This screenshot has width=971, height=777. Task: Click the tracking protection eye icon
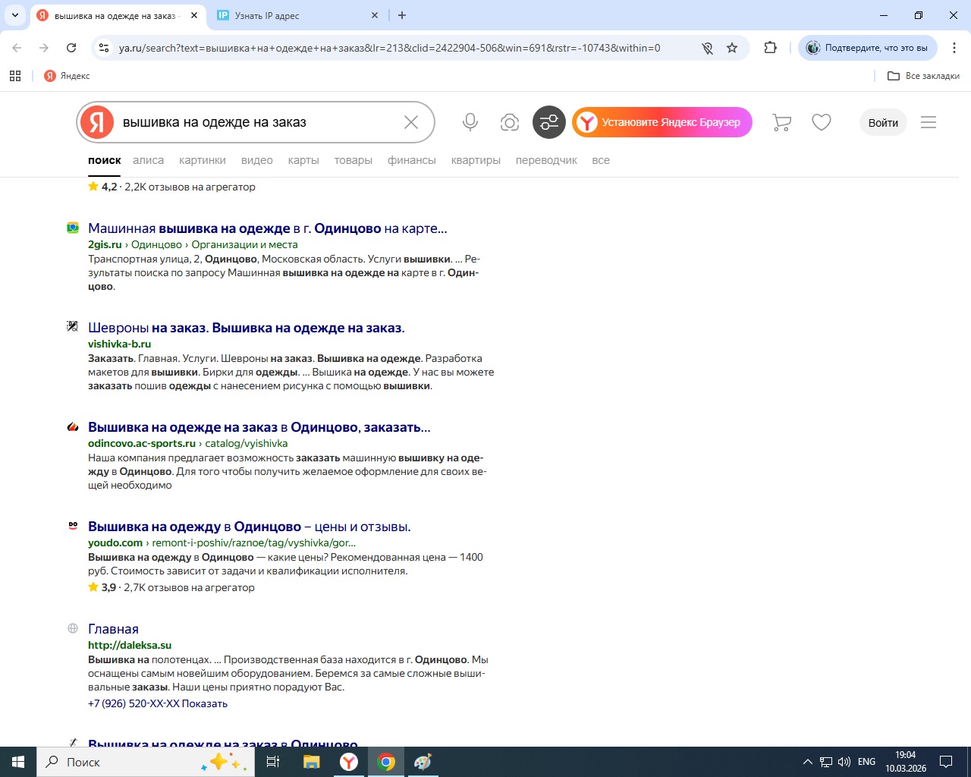coord(707,48)
